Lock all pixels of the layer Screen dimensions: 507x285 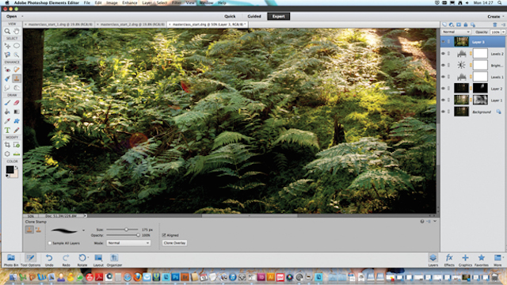coord(466,25)
